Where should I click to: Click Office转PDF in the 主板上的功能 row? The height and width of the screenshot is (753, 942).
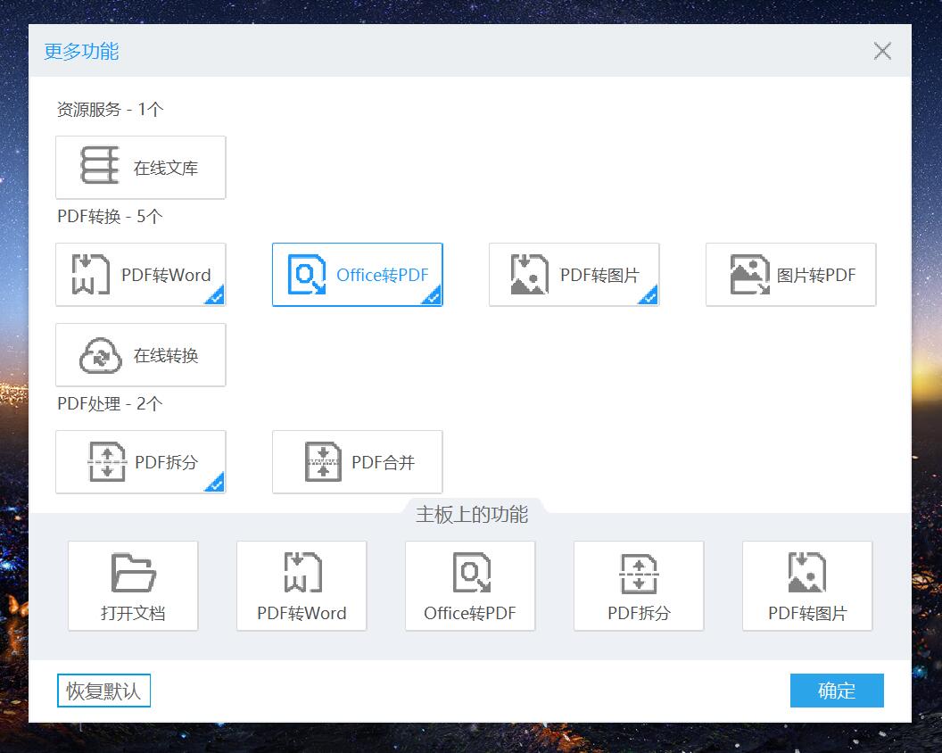[470, 586]
